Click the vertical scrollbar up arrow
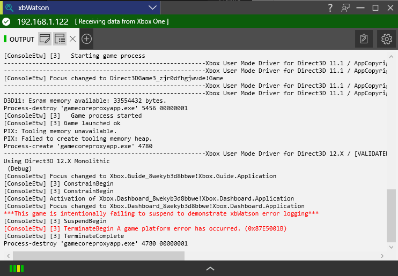Screen dimensions: 398x276 point(391,57)
